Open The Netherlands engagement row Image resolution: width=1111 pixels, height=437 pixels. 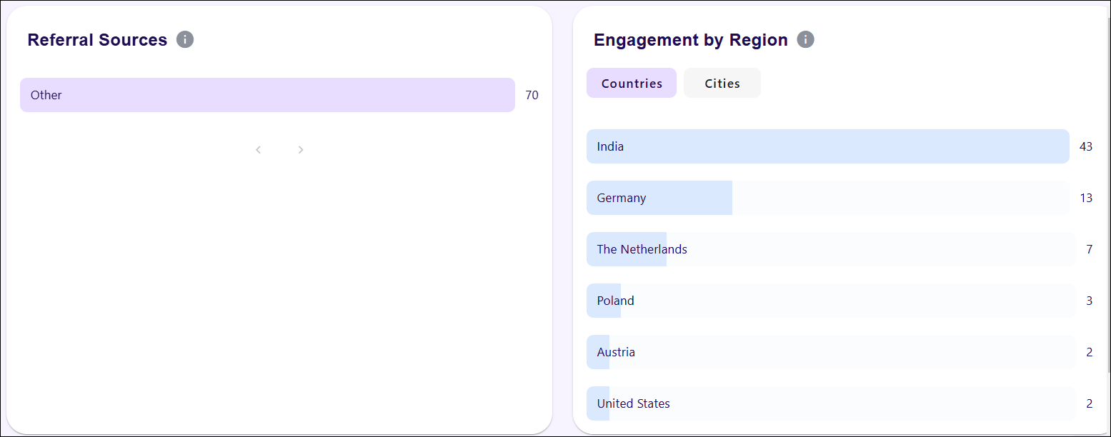[x=830, y=249]
